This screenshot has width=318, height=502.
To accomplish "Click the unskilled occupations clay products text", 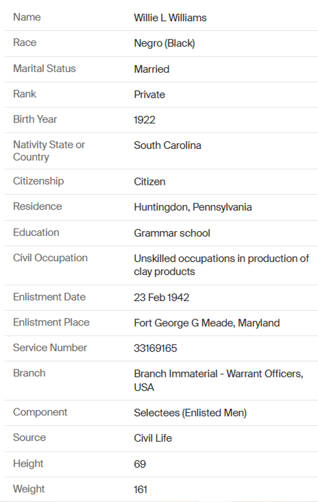I will 221,265.
